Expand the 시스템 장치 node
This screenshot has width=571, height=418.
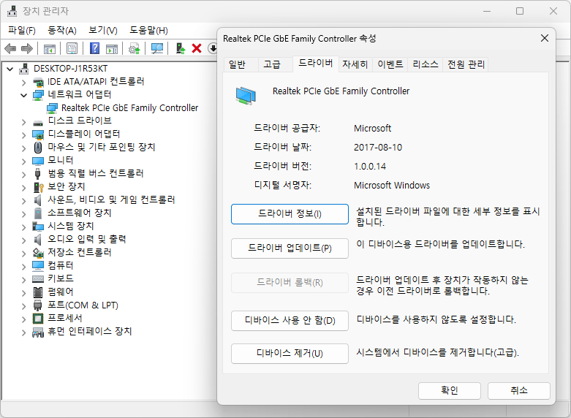(23, 227)
